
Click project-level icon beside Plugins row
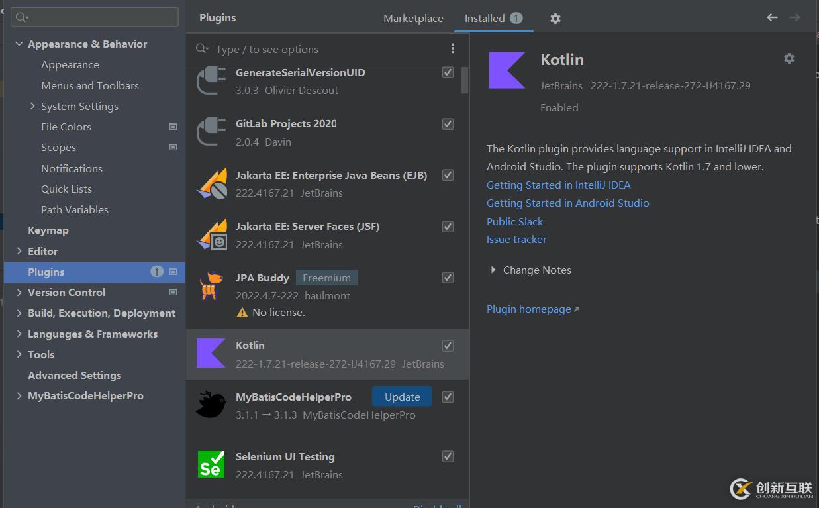pos(173,272)
